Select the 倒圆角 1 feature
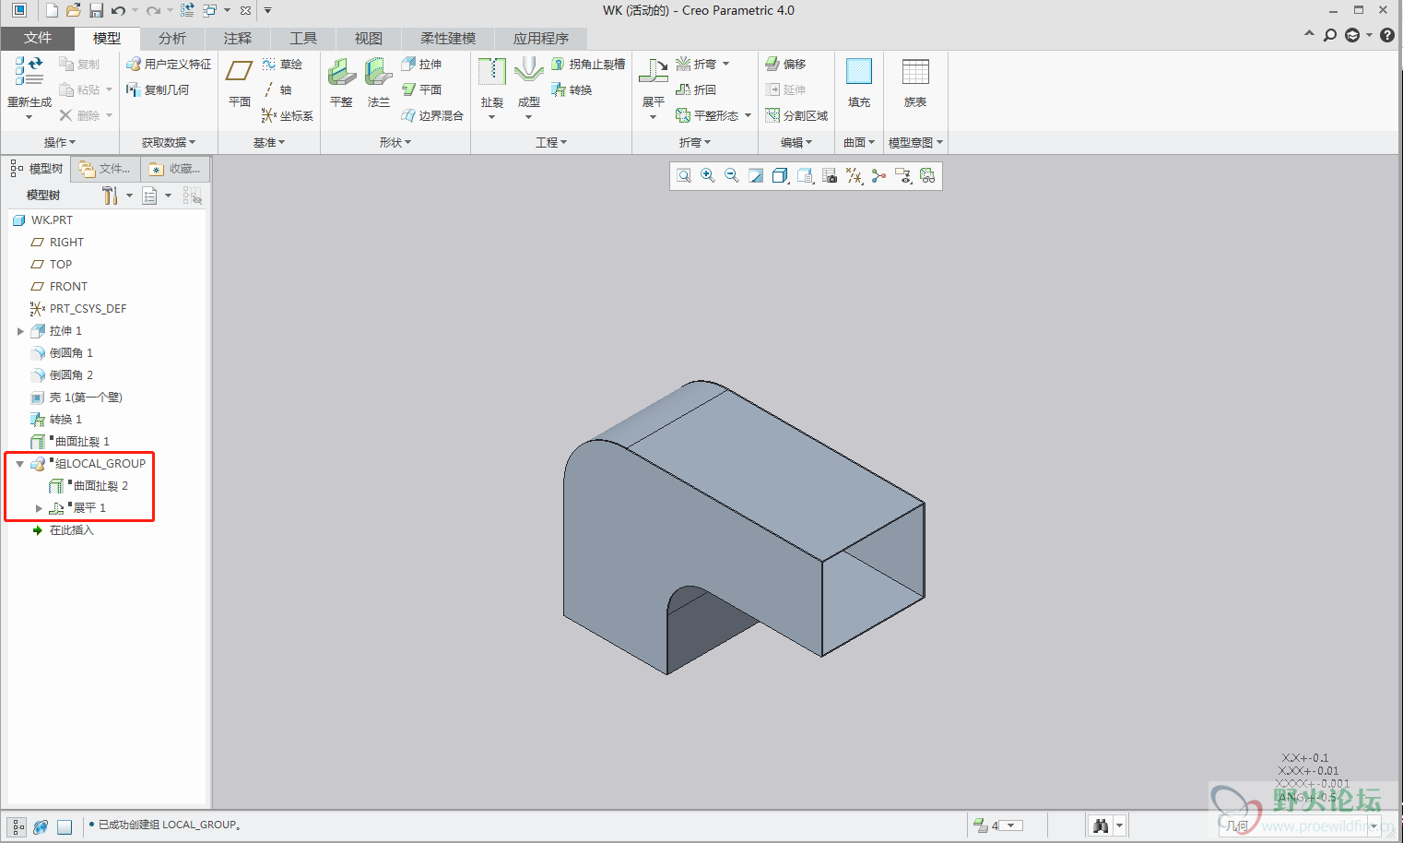 click(x=62, y=353)
